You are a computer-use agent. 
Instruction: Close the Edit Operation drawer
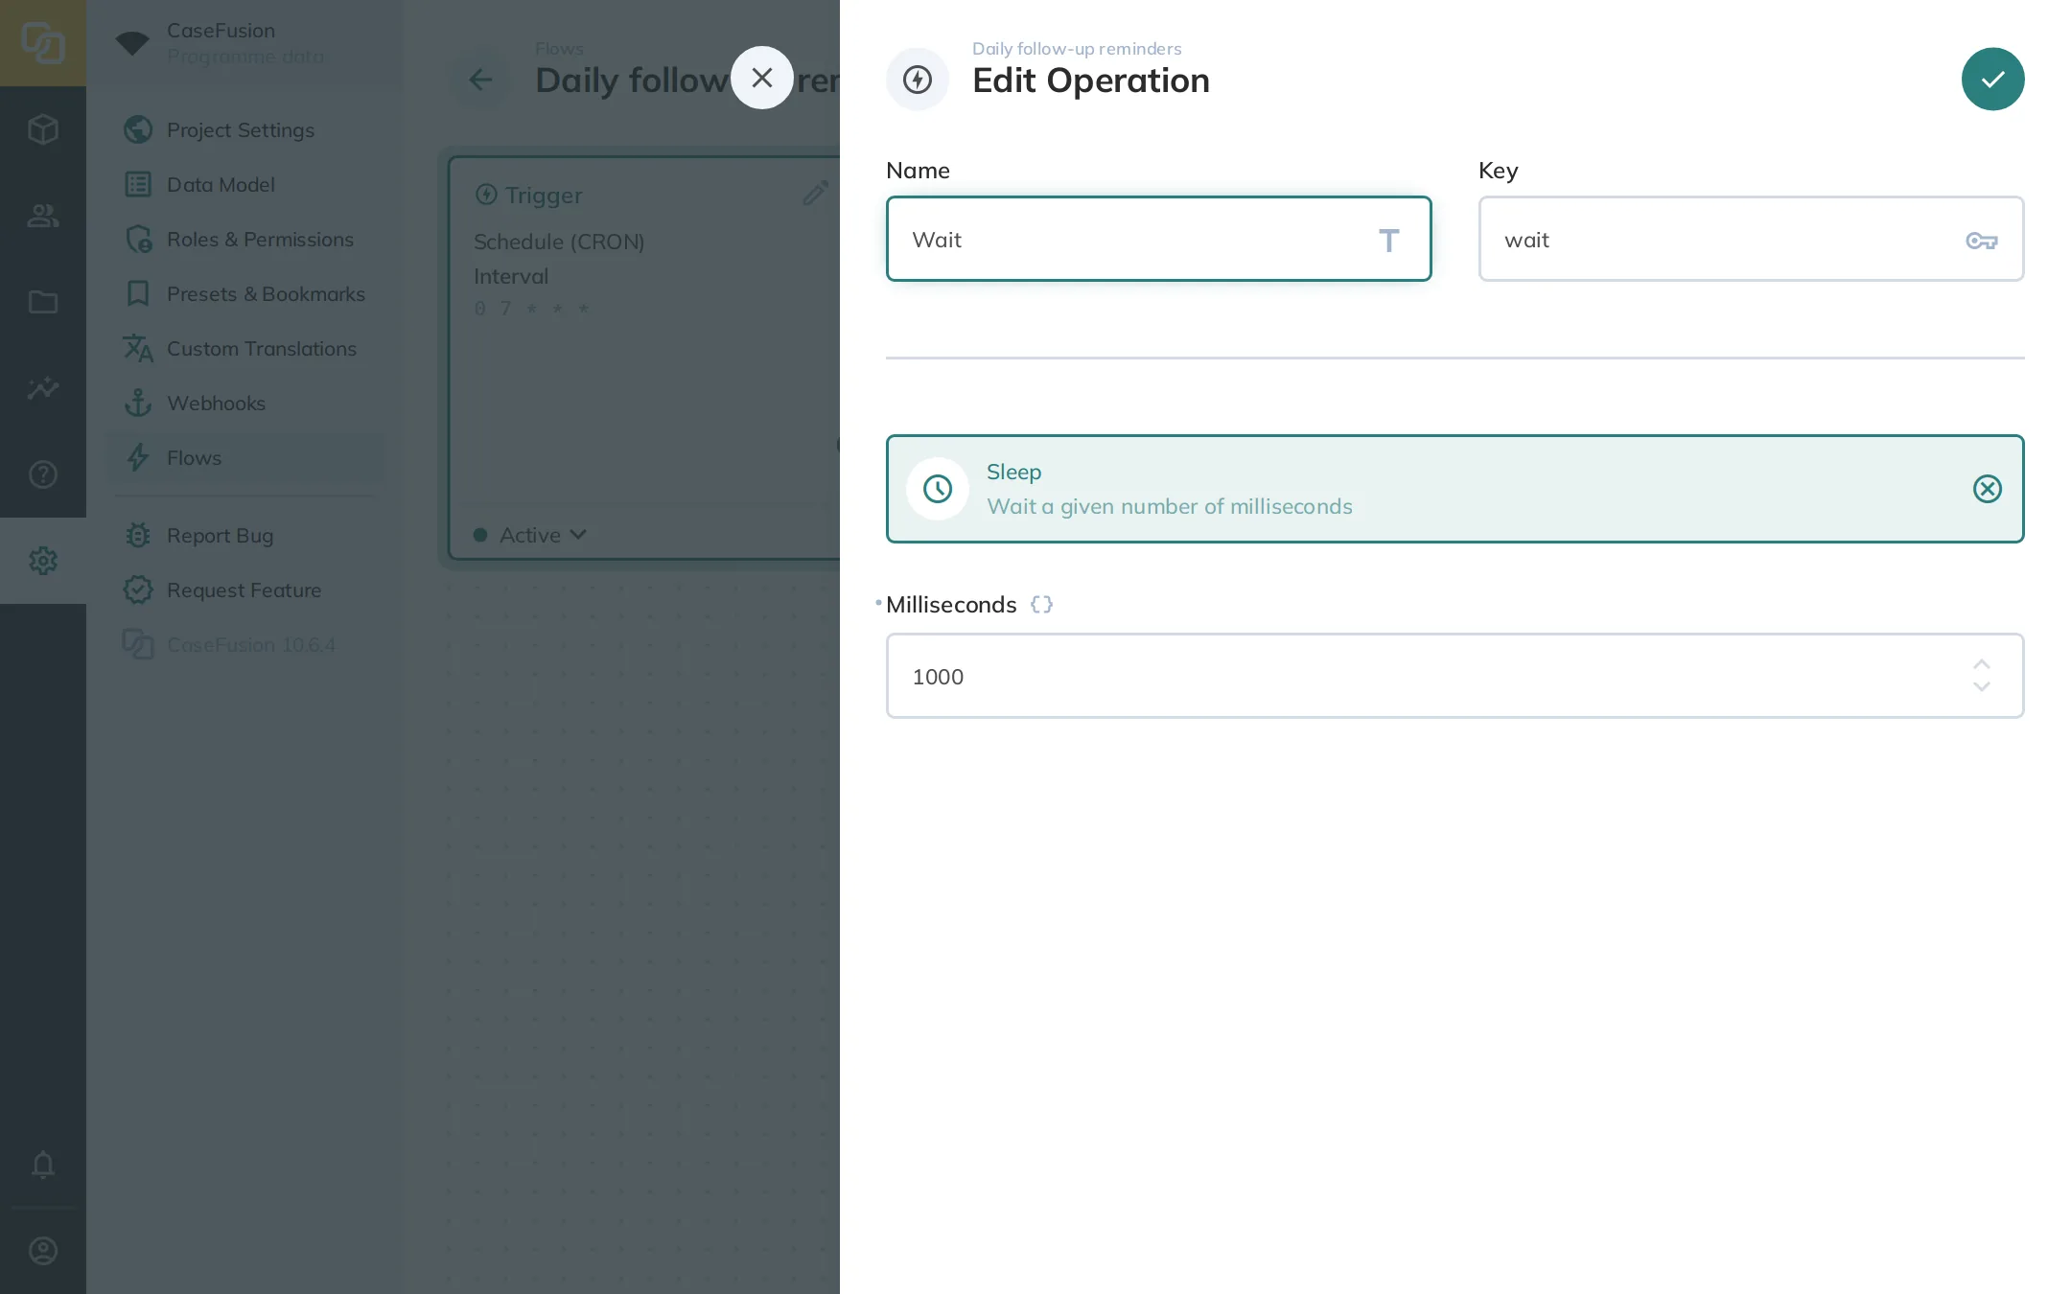(762, 78)
